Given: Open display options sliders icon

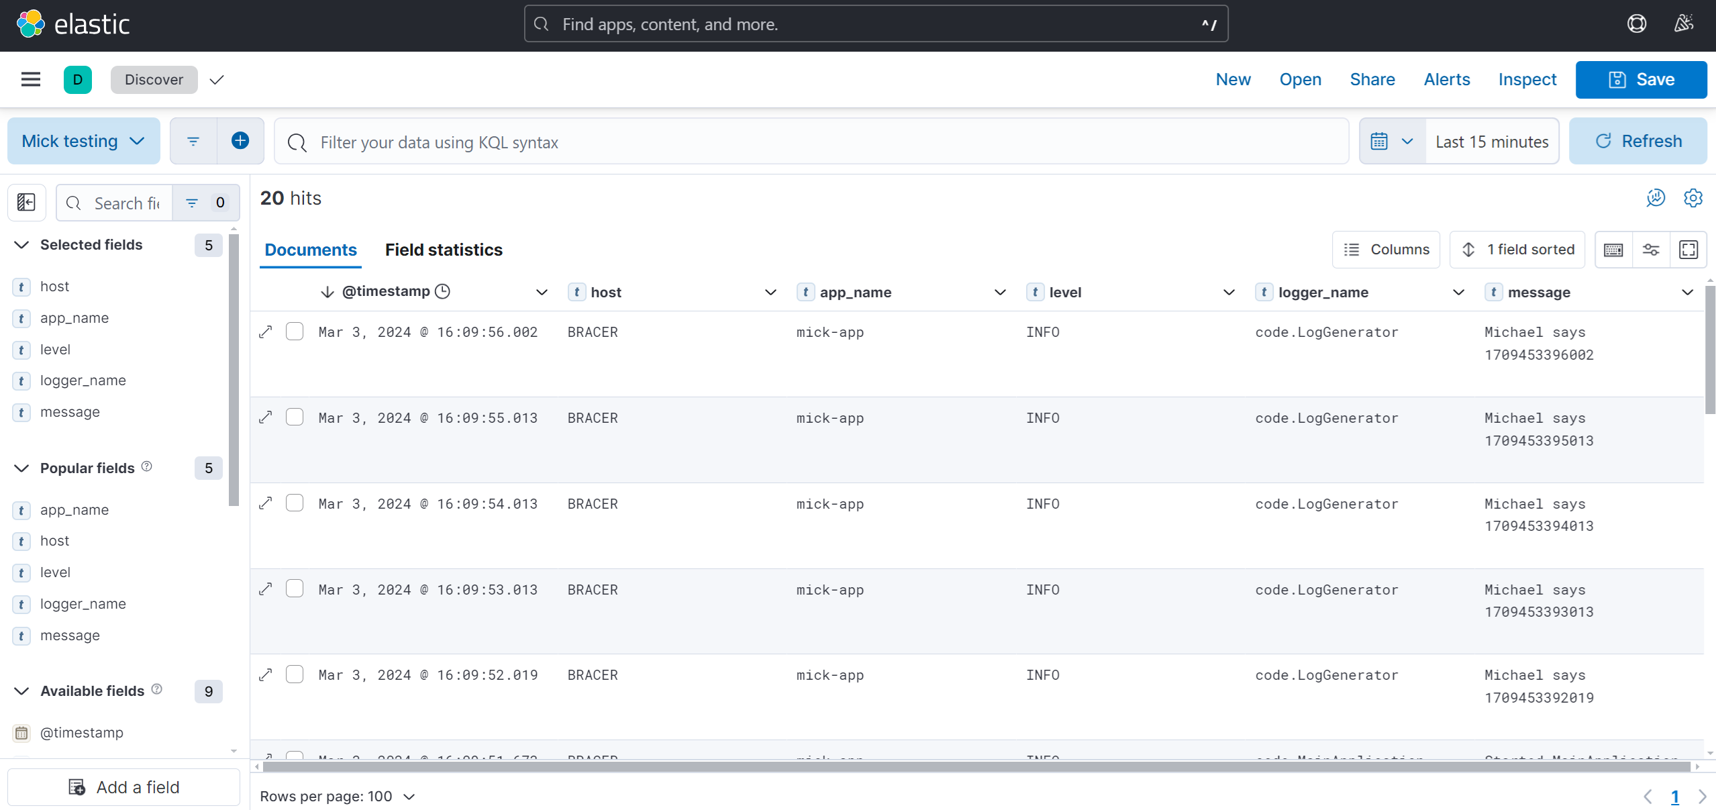Looking at the screenshot, I should tap(1651, 250).
